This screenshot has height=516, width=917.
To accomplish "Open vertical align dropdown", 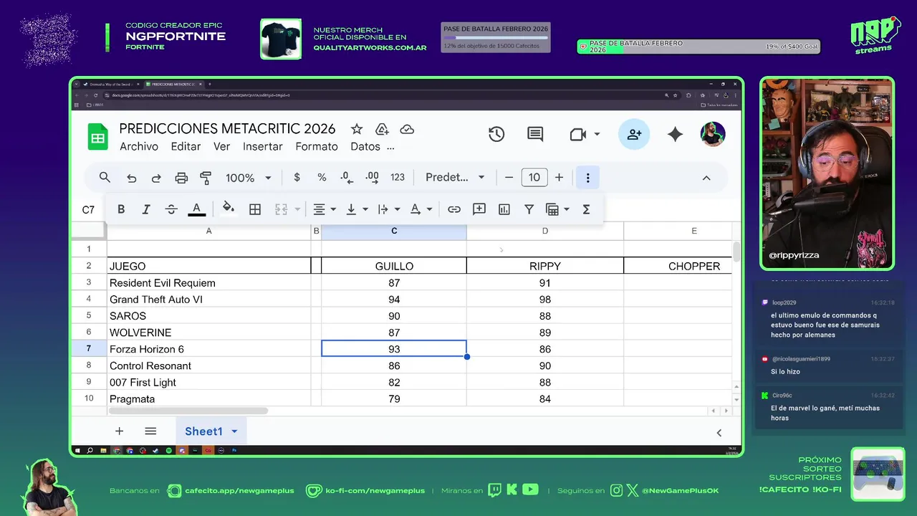I will click(356, 209).
